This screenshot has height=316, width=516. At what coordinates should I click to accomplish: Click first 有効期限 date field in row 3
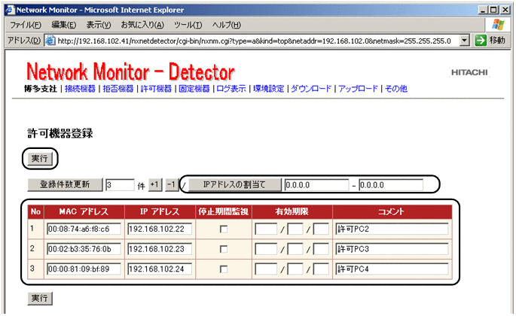pyautogui.click(x=266, y=269)
